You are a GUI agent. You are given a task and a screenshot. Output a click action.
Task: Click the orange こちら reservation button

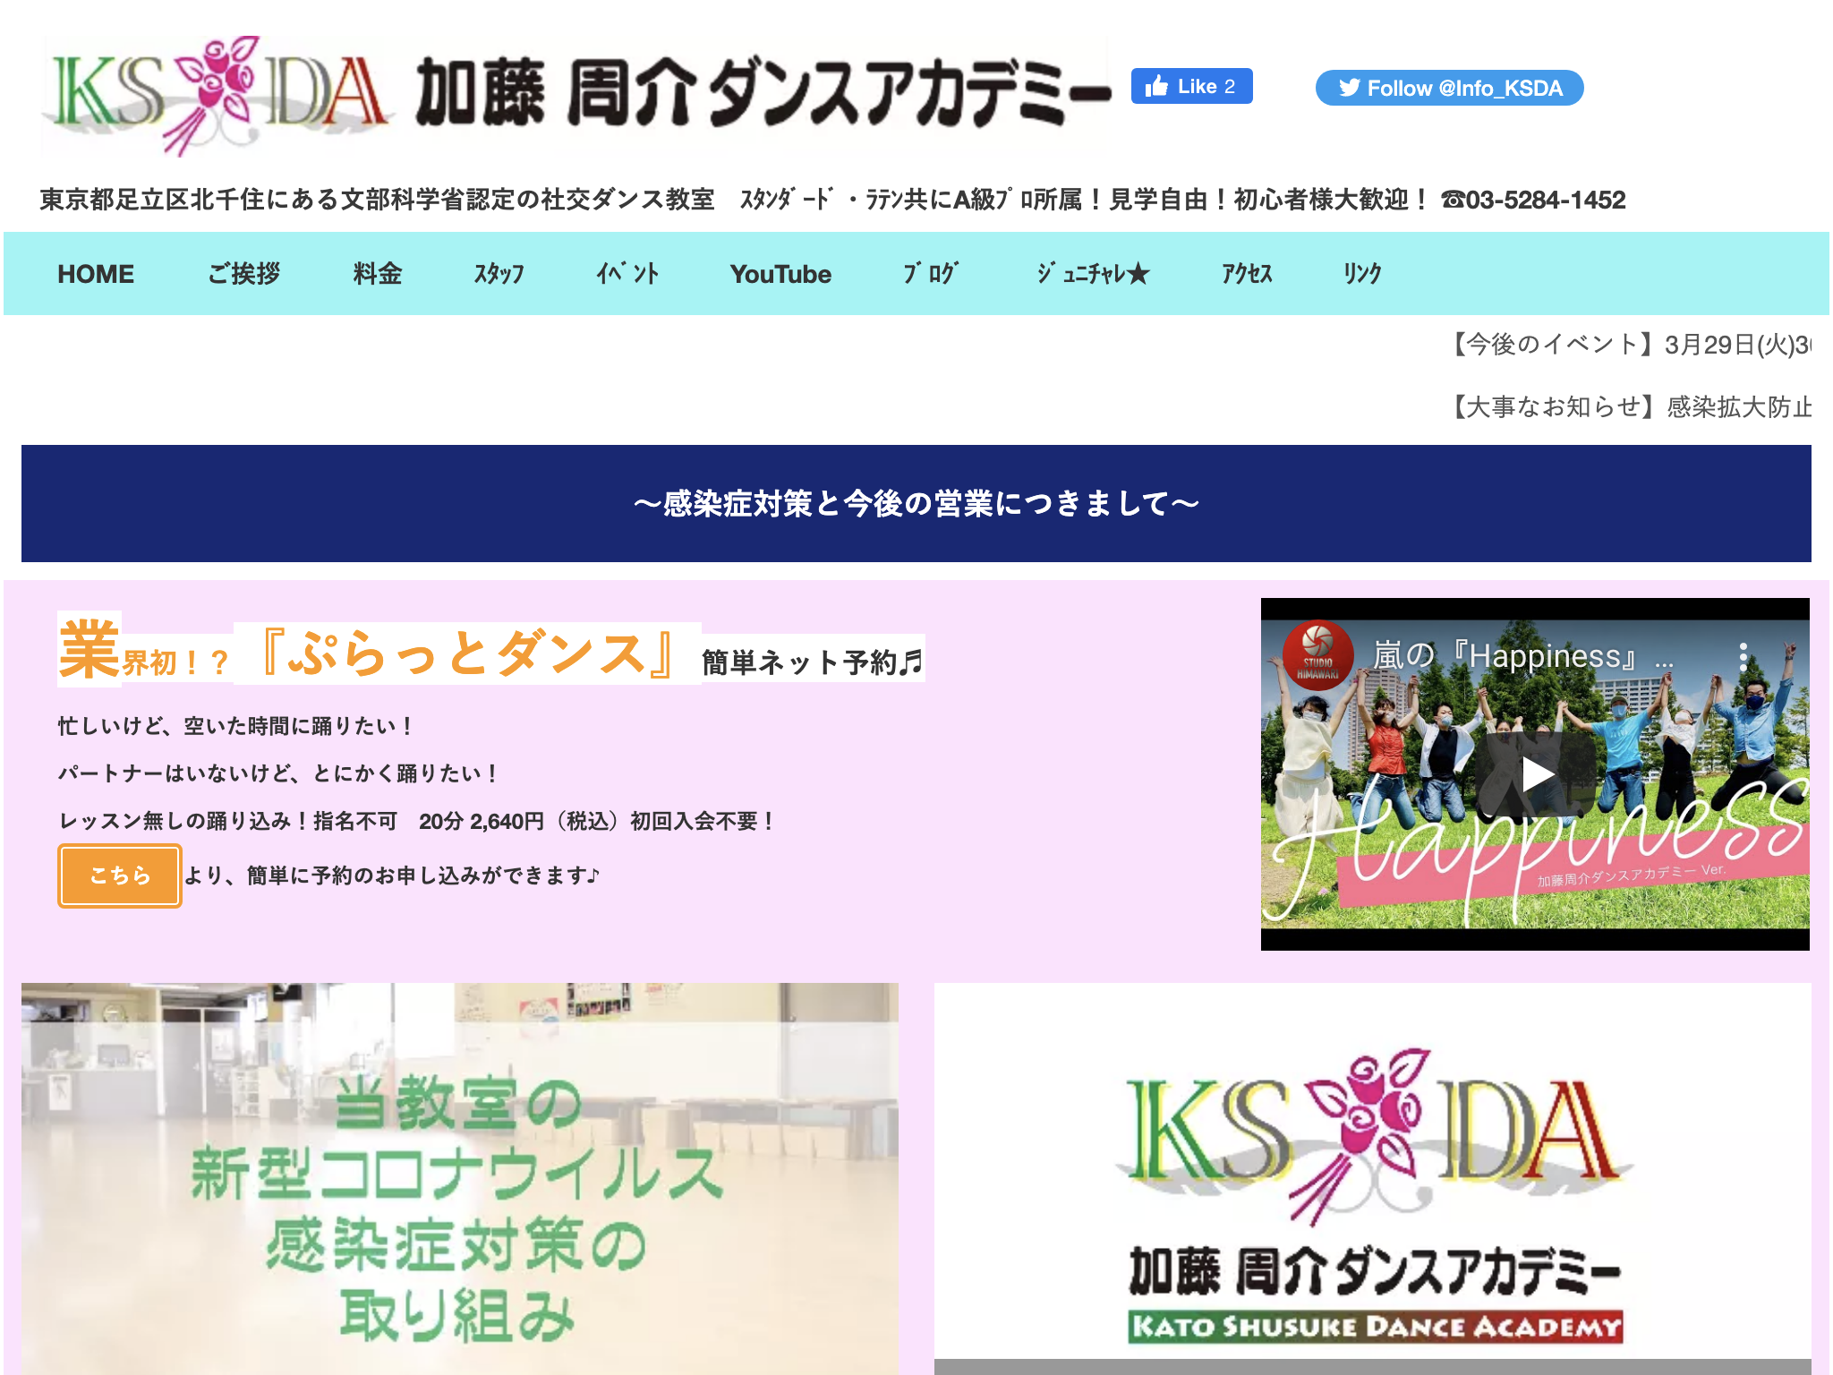tap(120, 875)
